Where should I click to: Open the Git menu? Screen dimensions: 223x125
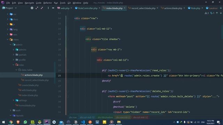(69, 3)
